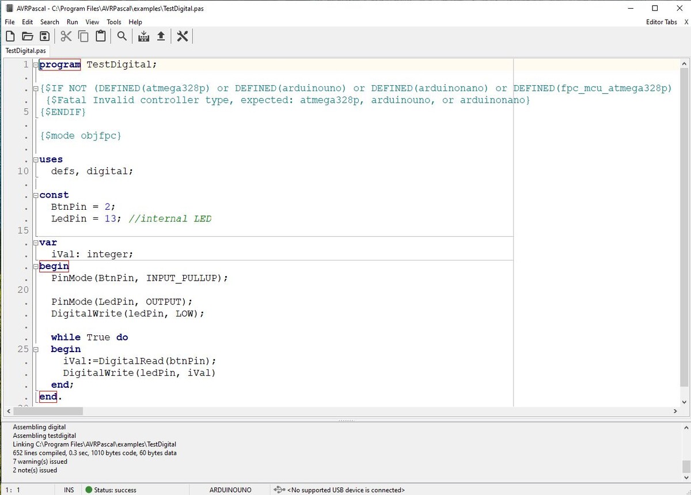Click editor horizontal scrollbar left arrow
Image resolution: width=691 pixels, height=495 pixels.
pyautogui.click(x=8, y=411)
